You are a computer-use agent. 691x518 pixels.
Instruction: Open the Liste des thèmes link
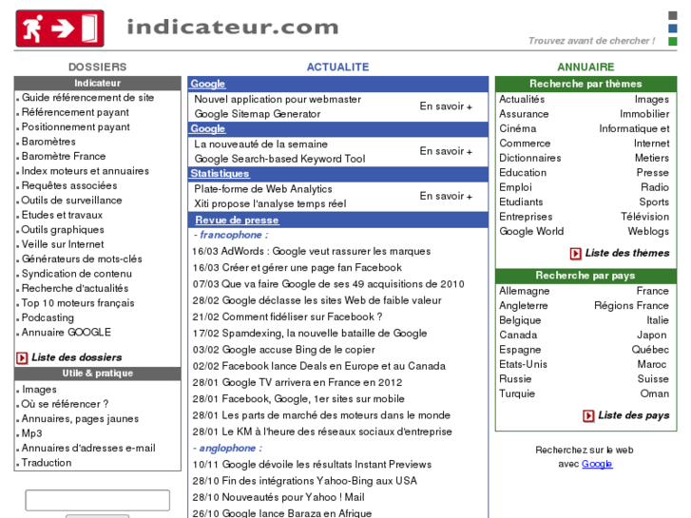[x=627, y=253]
